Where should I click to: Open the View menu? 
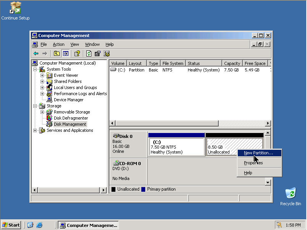(75, 44)
